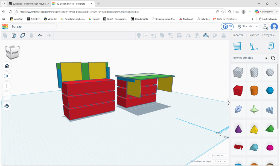Click the Home view icon
Screen dimensions: 280x166
[x=7, y=66]
